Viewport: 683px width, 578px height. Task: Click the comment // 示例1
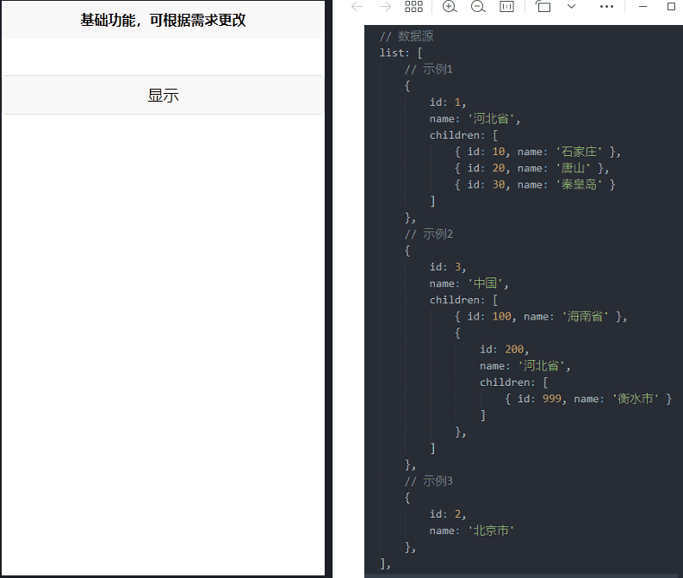pos(429,69)
